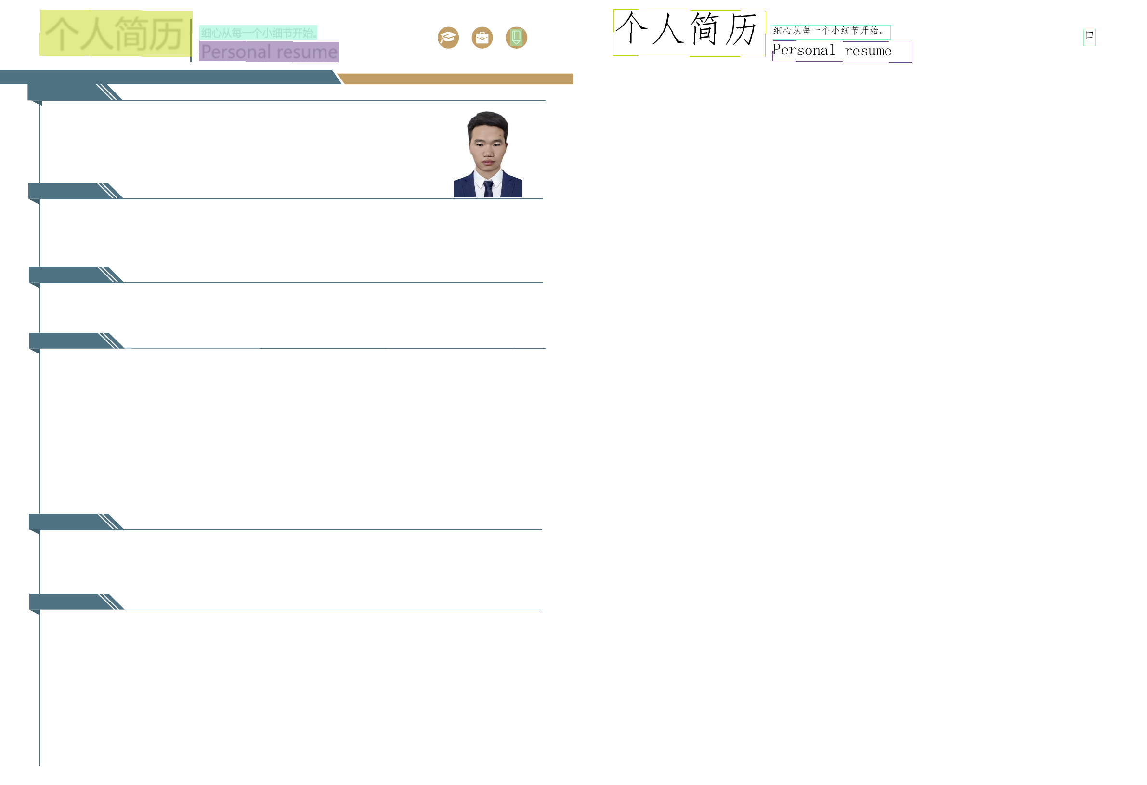Click the graduation cap icon
Viewport: 1147px width, 785px height.
(448, 38)
